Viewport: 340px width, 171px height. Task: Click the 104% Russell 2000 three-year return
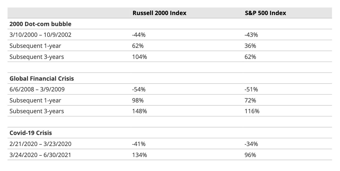pyautogui.click(x=140, y=57)
